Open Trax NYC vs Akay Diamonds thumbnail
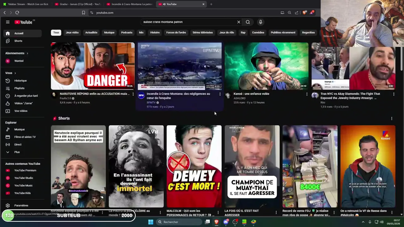Screen dimensions: 404x227 coord(353,66)
